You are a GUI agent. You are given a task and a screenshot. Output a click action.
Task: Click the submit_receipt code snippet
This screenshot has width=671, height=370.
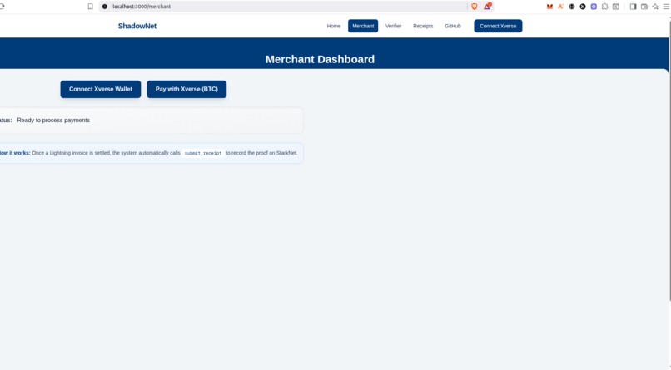(x=203, y=153)
